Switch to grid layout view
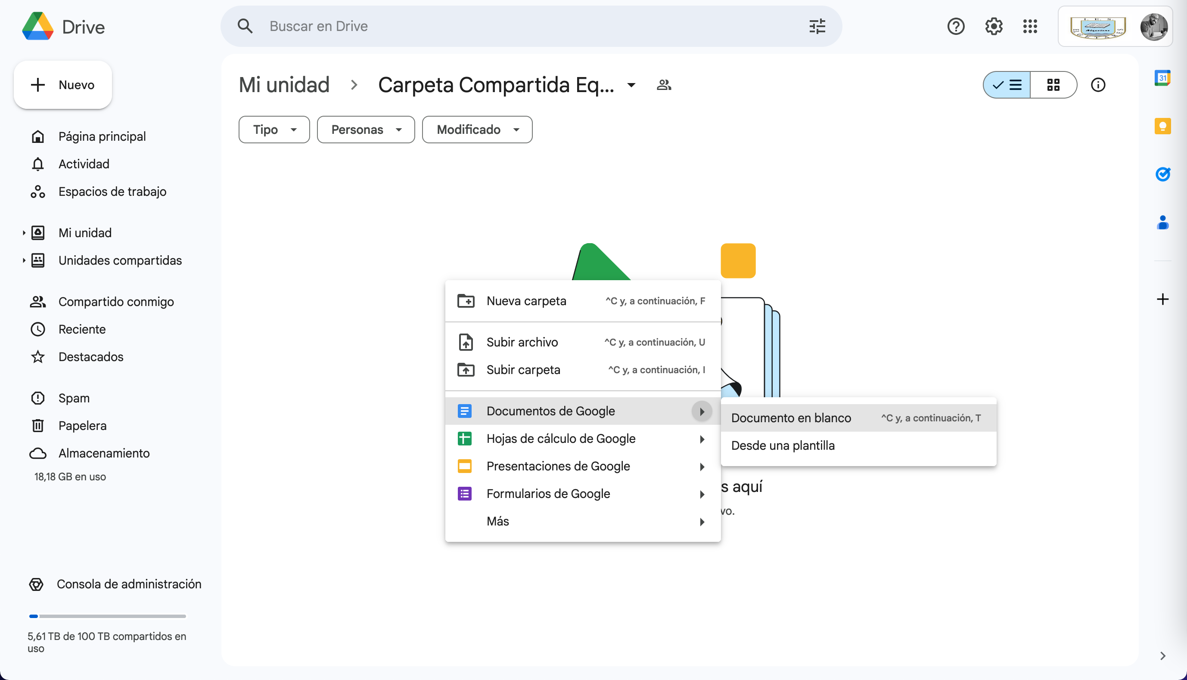Screen dimensions: 1187x680 pos(1053,85)
